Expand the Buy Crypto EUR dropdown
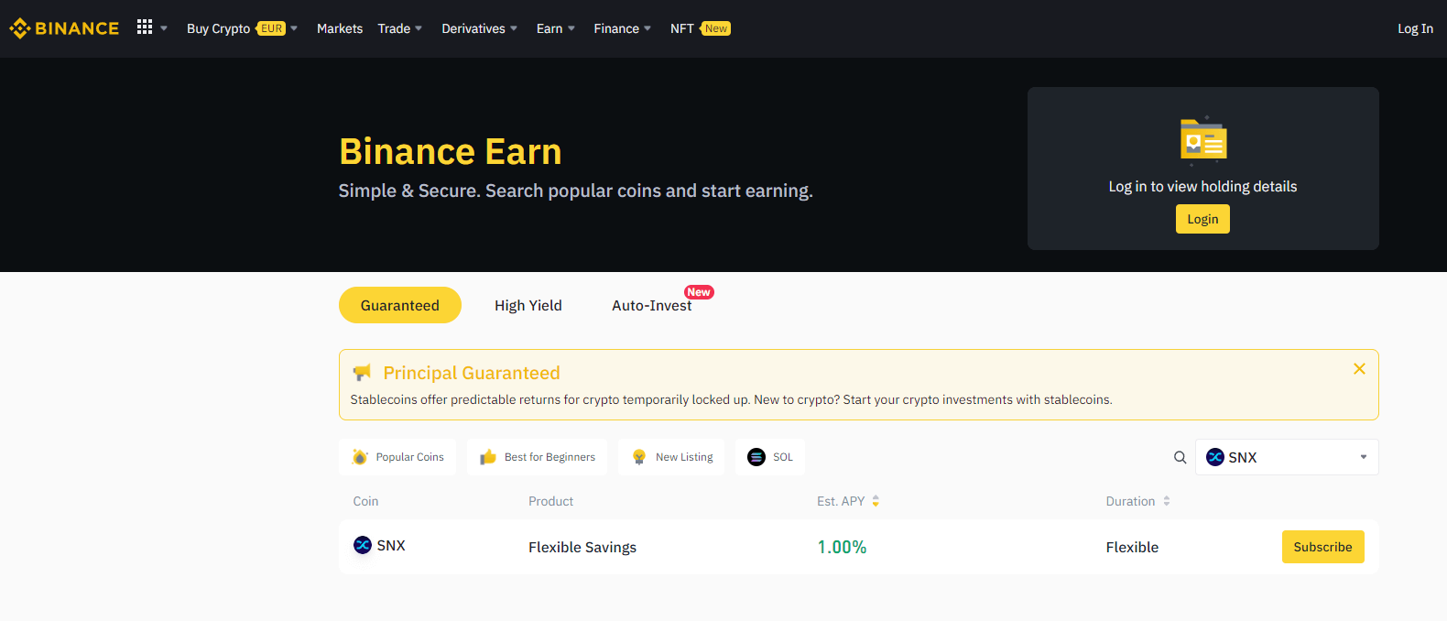This screenshot has height=621, width=1447. pyautogui.click(x=242, y=28)
